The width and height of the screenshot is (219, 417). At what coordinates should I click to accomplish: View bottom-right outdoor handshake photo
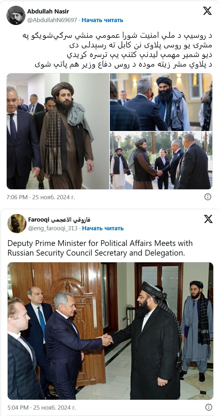tap(161, 160)
